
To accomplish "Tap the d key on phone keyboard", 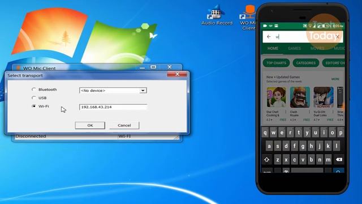I will (x=286, y=146).
